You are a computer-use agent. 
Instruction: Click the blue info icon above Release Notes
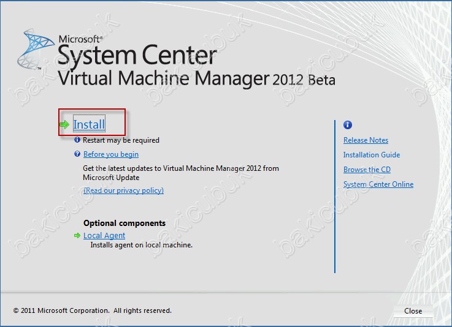pos(348,125)
